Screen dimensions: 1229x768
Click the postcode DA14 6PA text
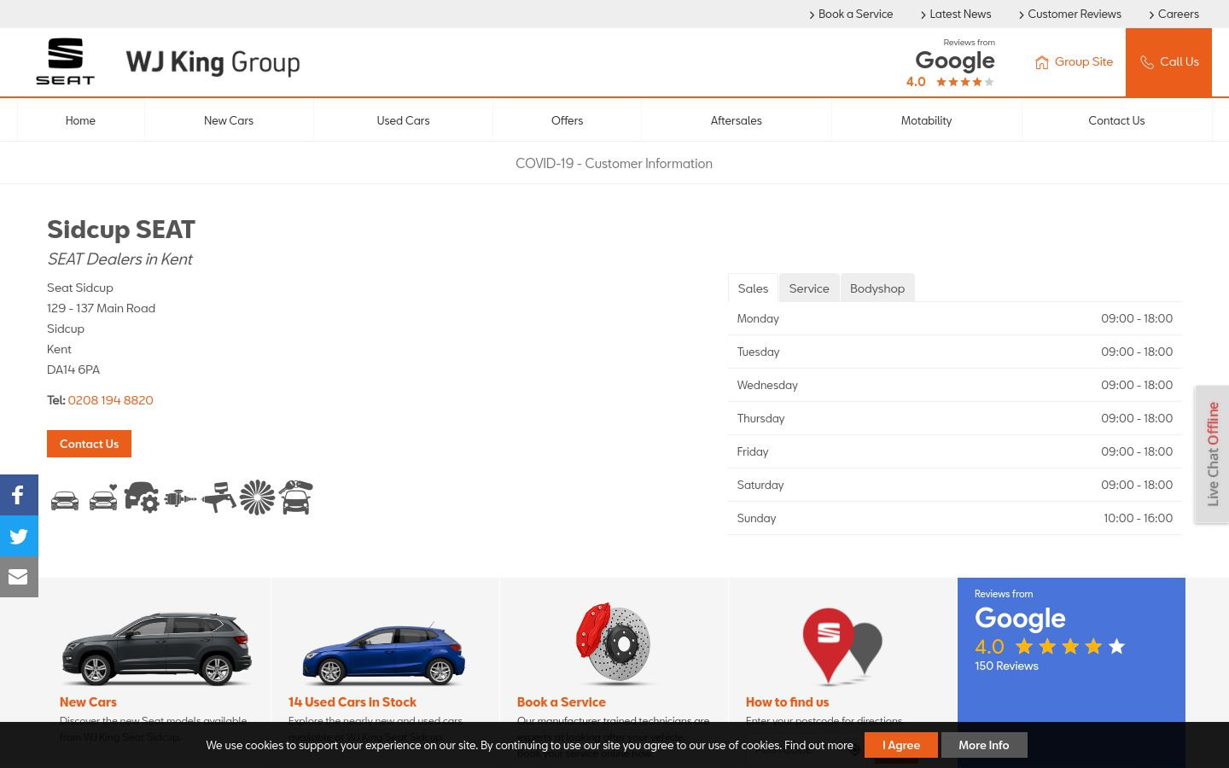[x=73, y=369]
